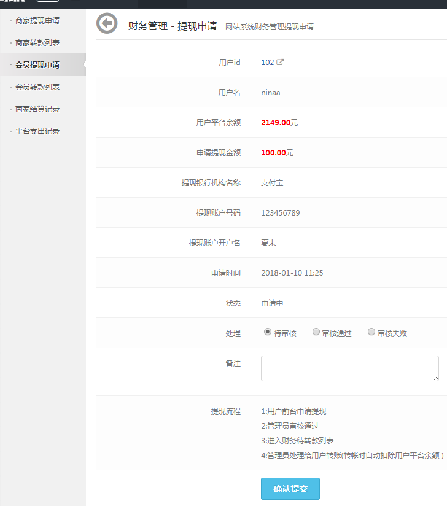
Task: Select 会员提现申请 in the sidebar
Action: click(37, 65)
